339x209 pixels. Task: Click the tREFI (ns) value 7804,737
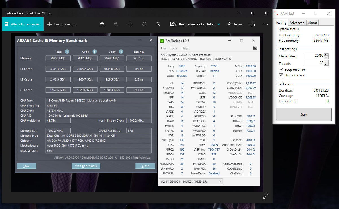coord(214,150)
